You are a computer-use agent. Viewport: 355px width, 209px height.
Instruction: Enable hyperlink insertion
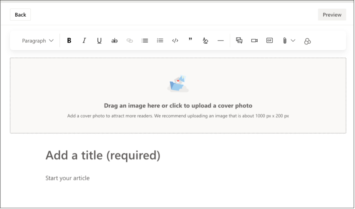tap(129, 40)
